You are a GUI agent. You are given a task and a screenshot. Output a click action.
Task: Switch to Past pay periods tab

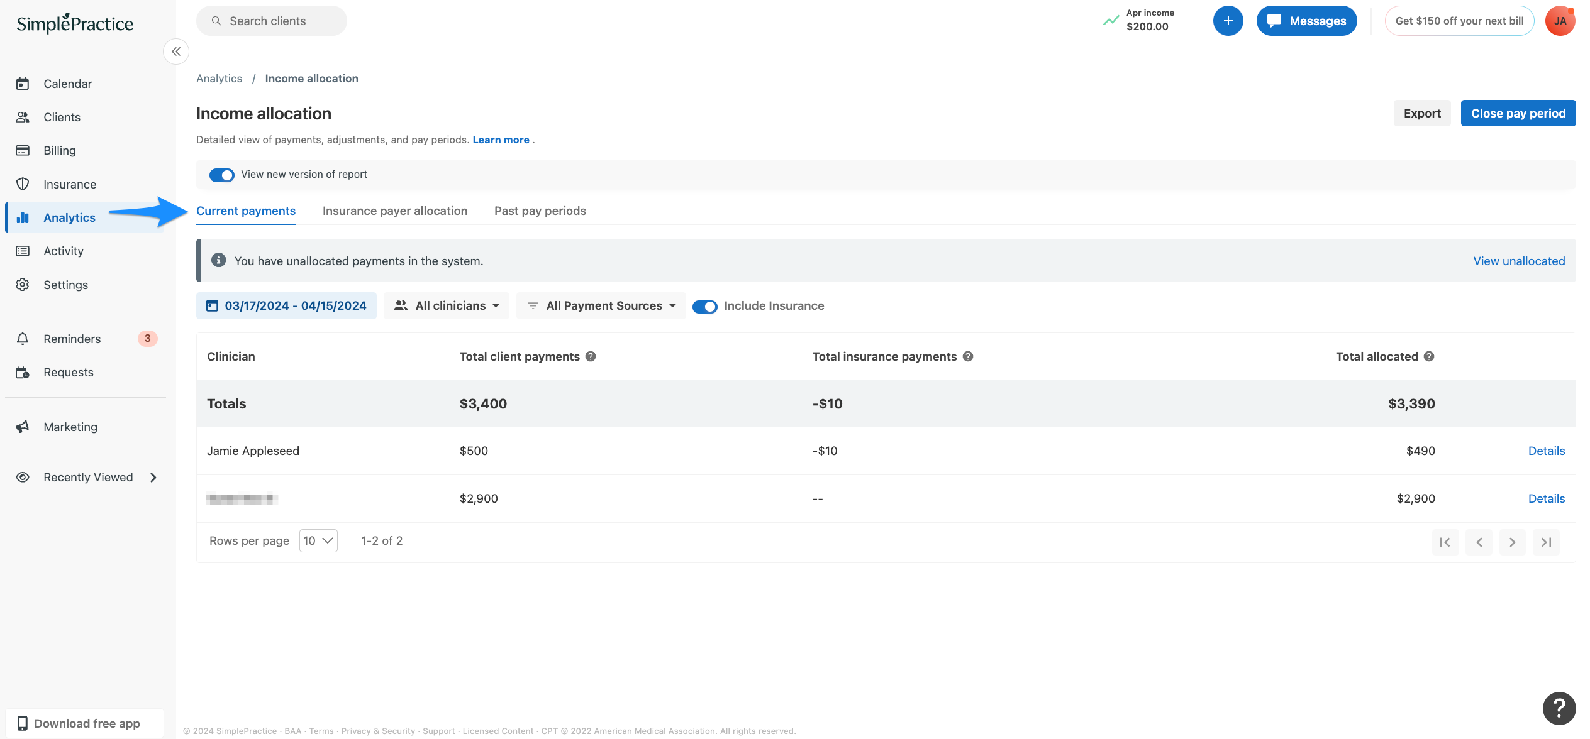(540, 211)
